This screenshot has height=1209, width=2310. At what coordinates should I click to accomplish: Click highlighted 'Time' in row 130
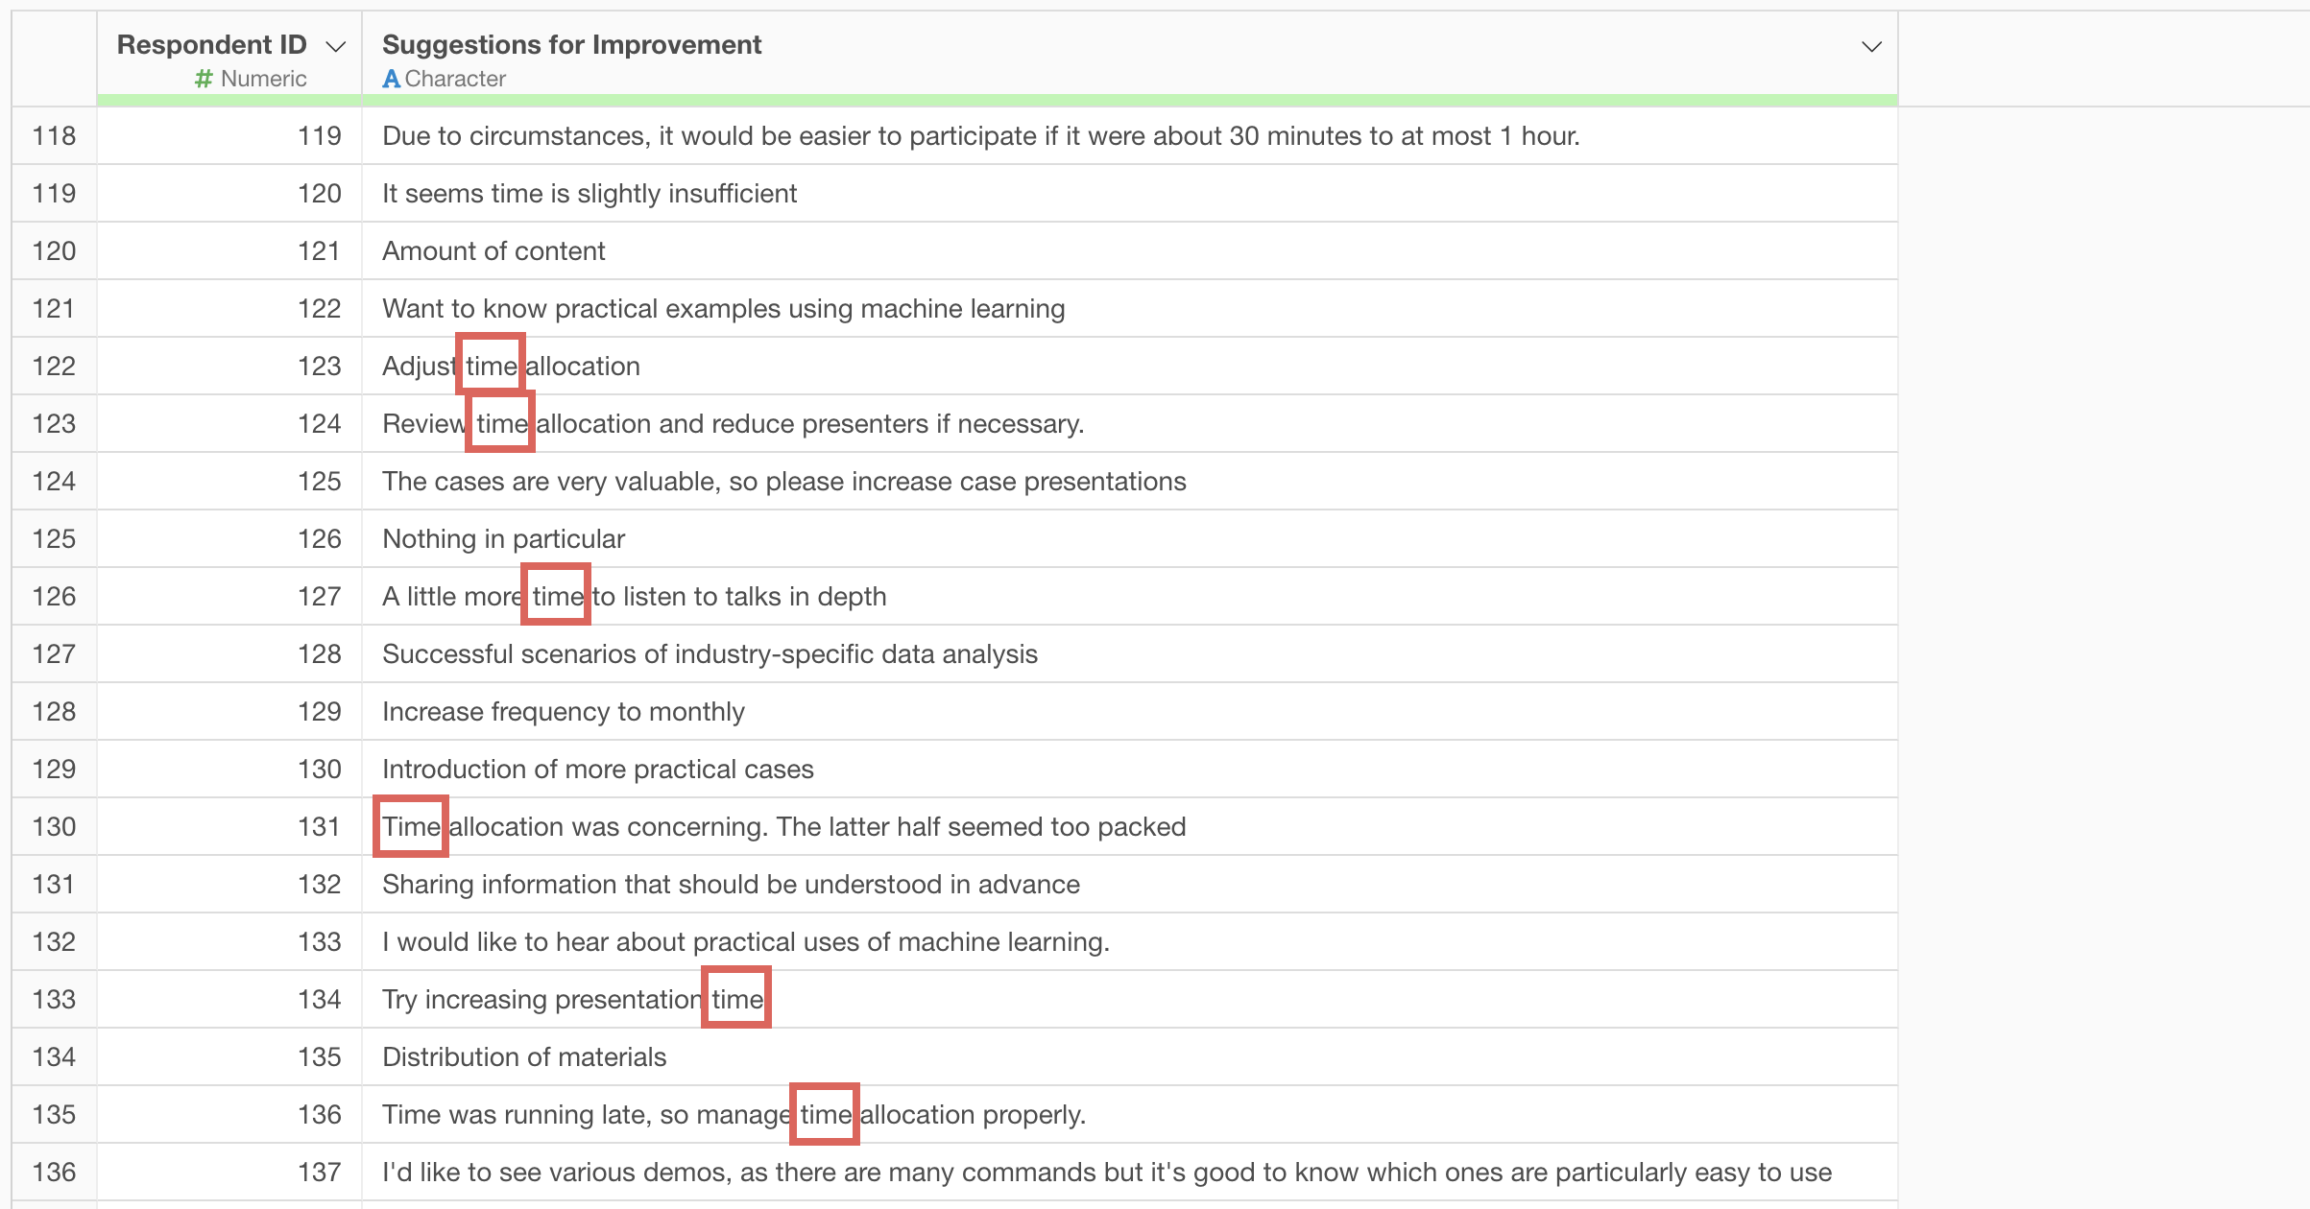click(410, 825)
